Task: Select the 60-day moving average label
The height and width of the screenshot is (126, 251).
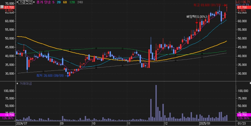Action: click(65, 2)
